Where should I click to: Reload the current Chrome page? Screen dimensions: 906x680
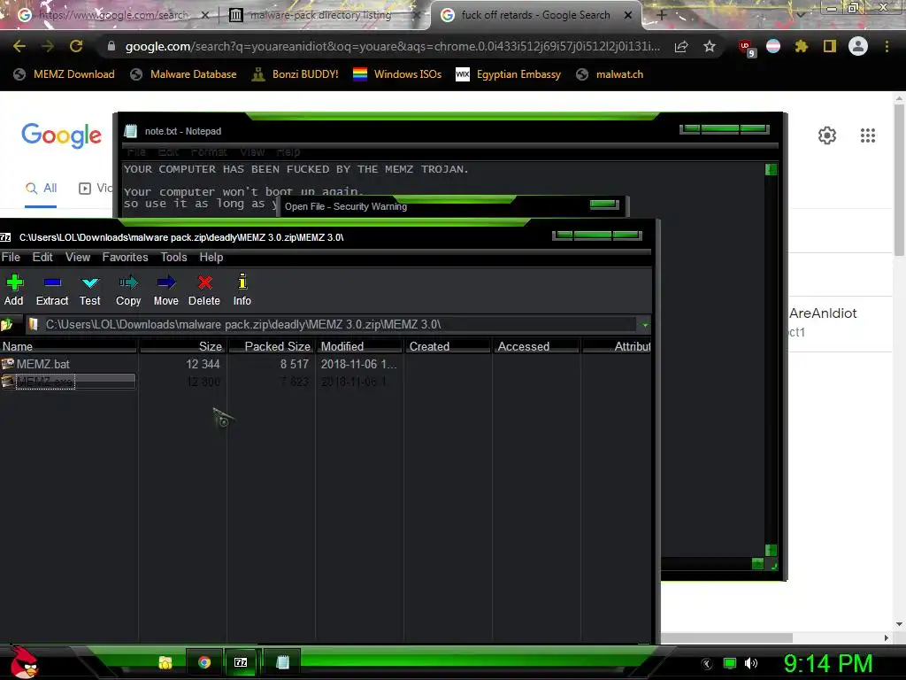click(x=76, y=46)
